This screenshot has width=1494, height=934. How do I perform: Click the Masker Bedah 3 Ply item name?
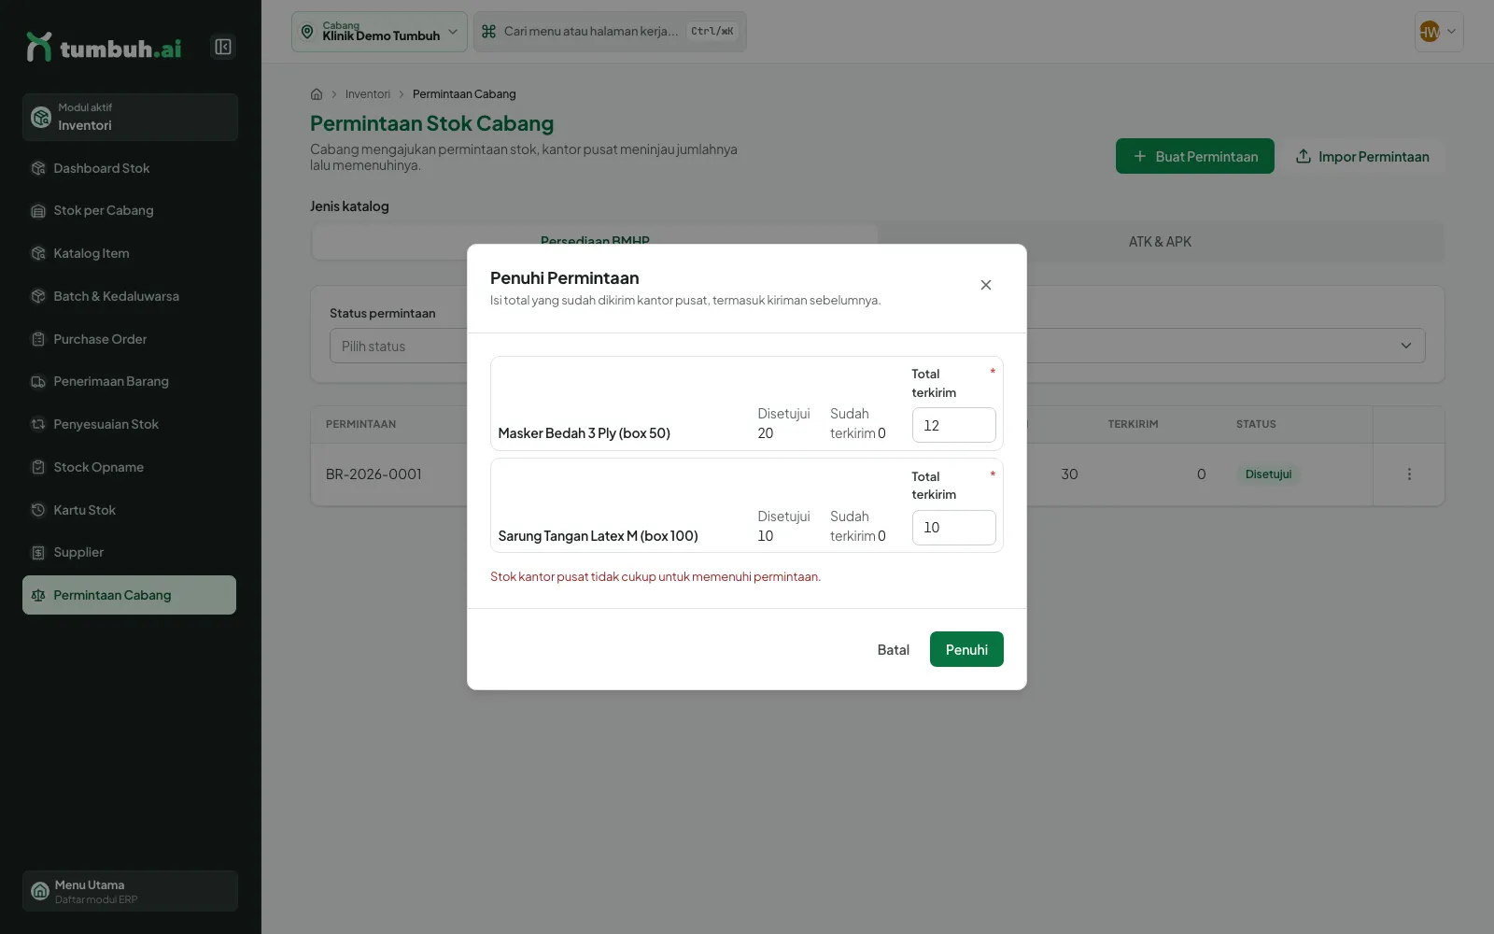tap(585, 433)
